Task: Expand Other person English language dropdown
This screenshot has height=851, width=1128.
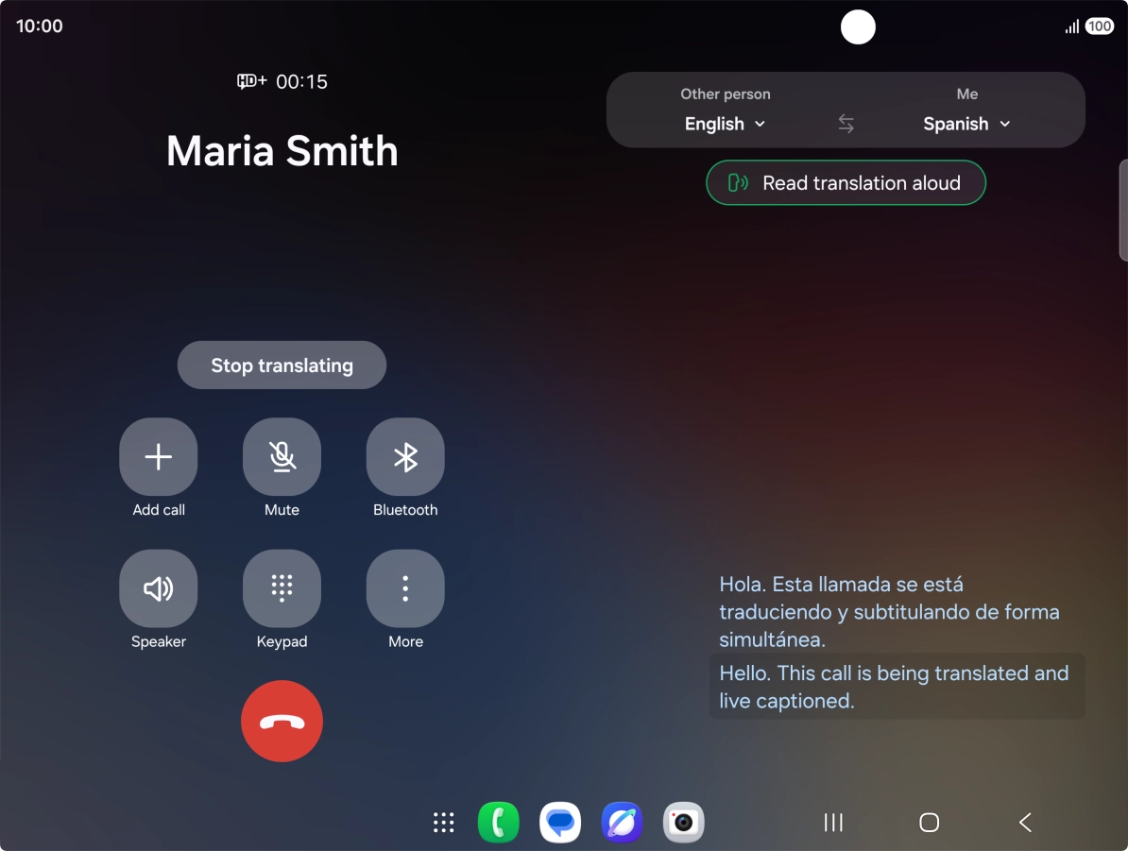Action: click(x=726, y=124)
